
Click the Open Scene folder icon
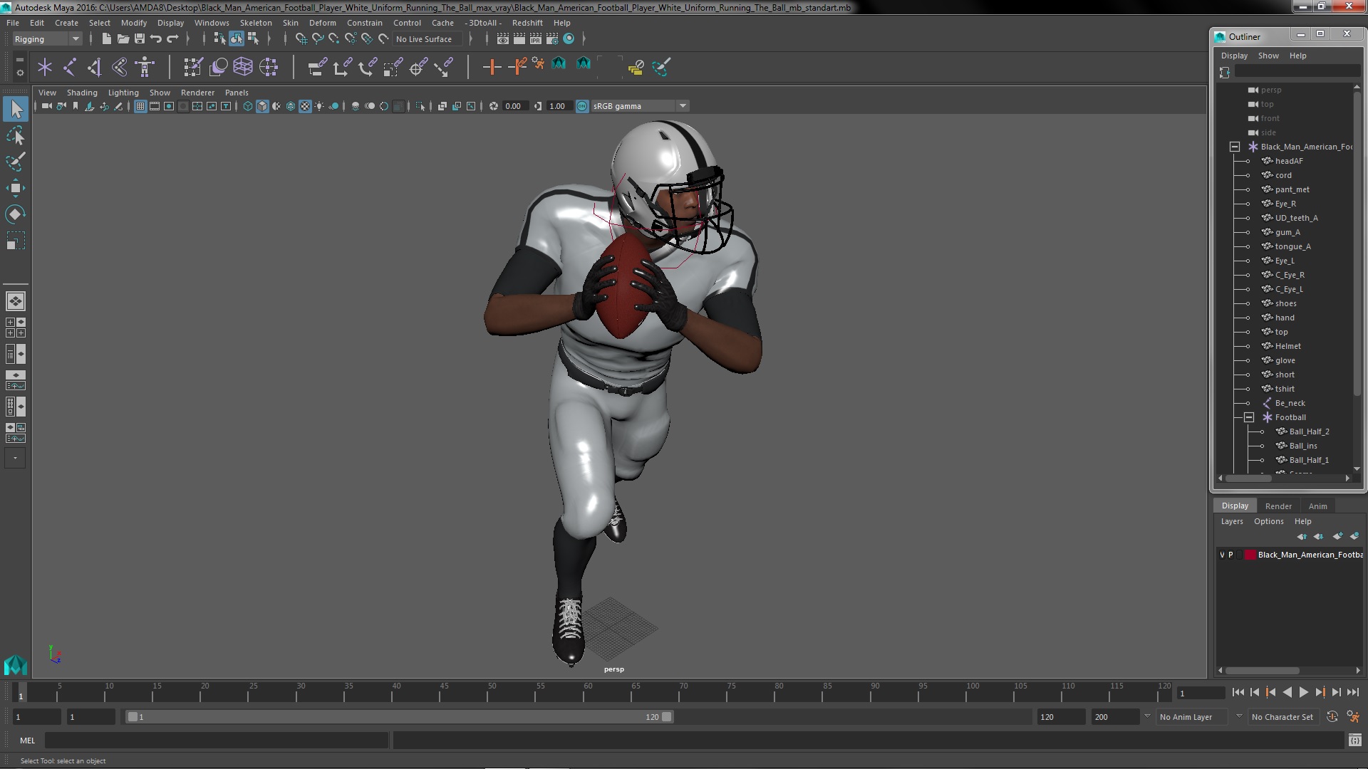coord(123,38)
